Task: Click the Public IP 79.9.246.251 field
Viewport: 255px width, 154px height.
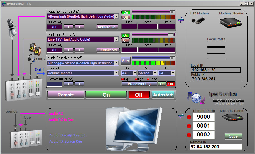Action: (x=216, y=79)
